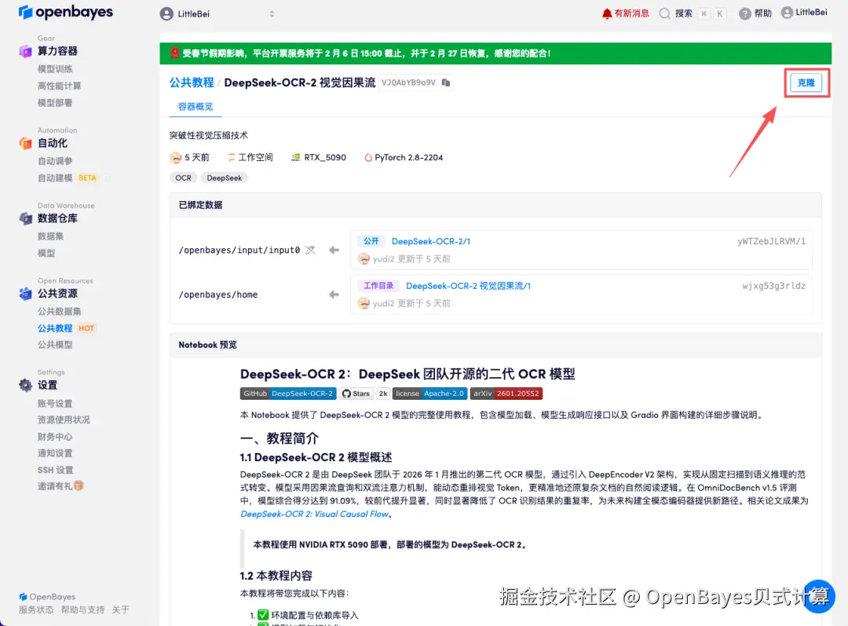
Task: Click the 公开 label on dataset row
Action: [x=371, y=241]
